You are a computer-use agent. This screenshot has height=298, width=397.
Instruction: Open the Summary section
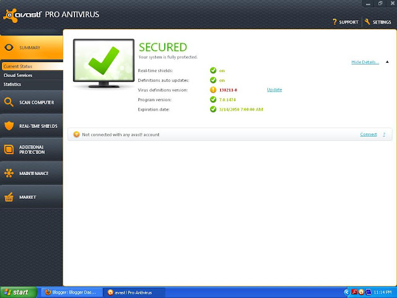click(x=32, y=47)
